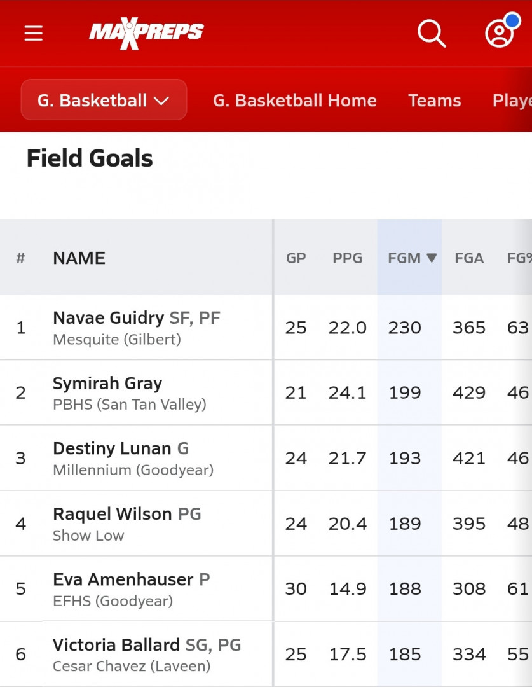
Task: Open Symirah Gray's player profile
Action: pyautogui.click(x=107, y=384)
